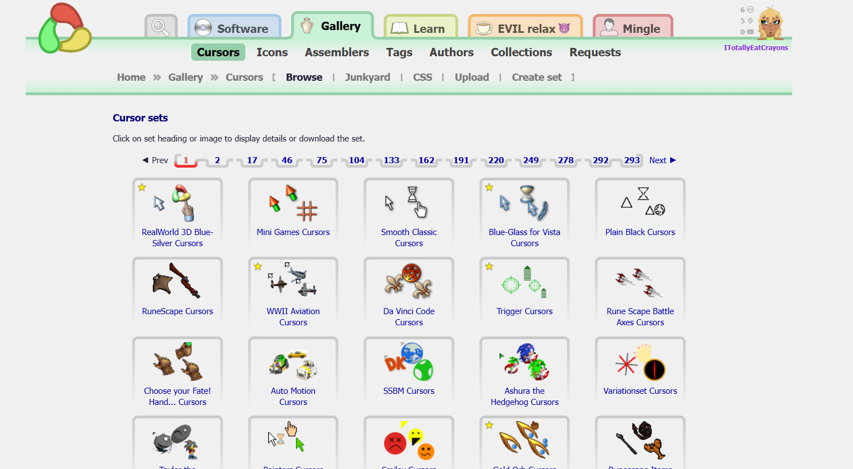Click the Variationset Cursors preview image
853x469 pixels.
click(x=640, y=361)
